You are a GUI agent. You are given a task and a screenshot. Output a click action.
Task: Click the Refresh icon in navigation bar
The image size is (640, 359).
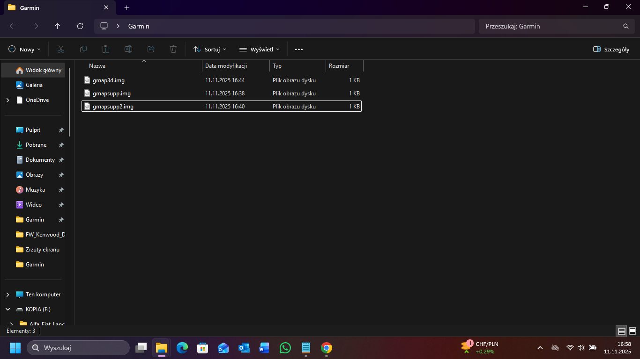click(80, 26)
